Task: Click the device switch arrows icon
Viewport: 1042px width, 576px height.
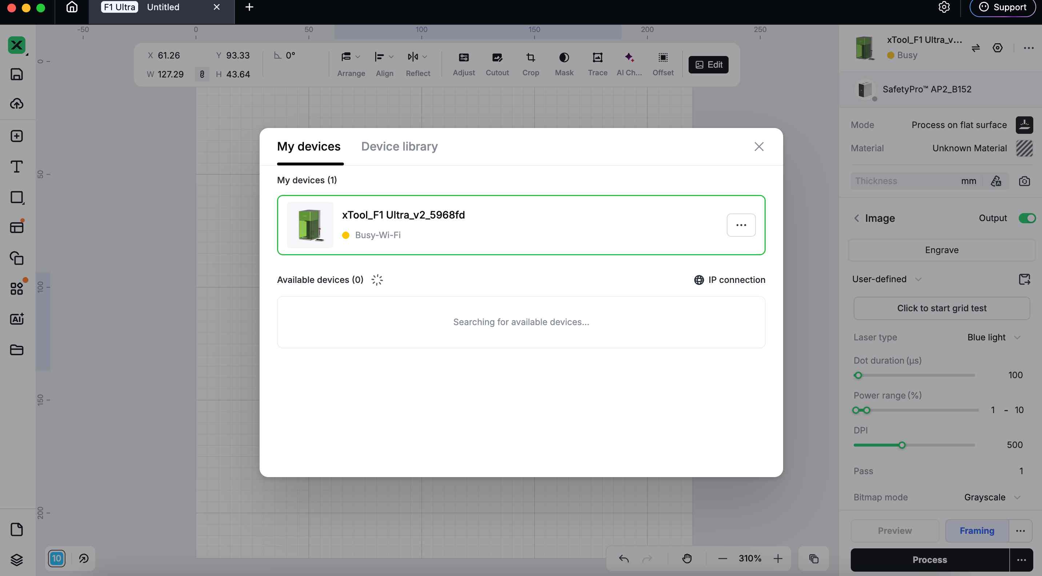Action: pyautogui.click(x=976, y=48)
